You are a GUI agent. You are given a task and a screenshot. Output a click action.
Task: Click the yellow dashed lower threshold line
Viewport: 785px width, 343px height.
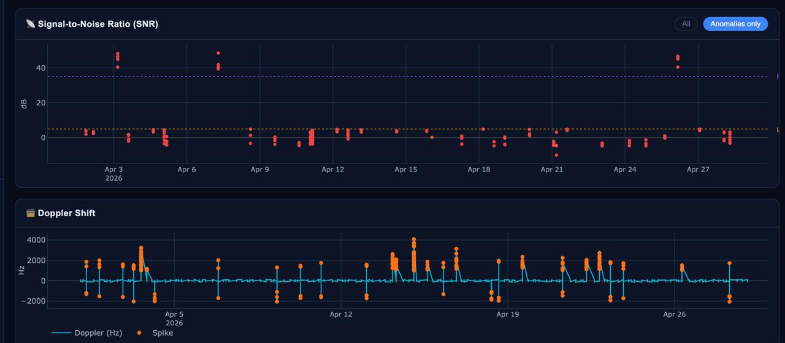pyautogui.click(x=407, y=129)
